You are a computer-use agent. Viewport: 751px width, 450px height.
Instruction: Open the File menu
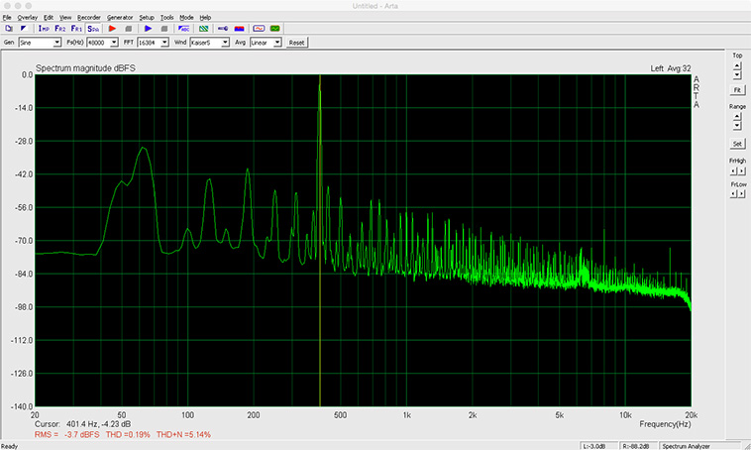point(7,17)
